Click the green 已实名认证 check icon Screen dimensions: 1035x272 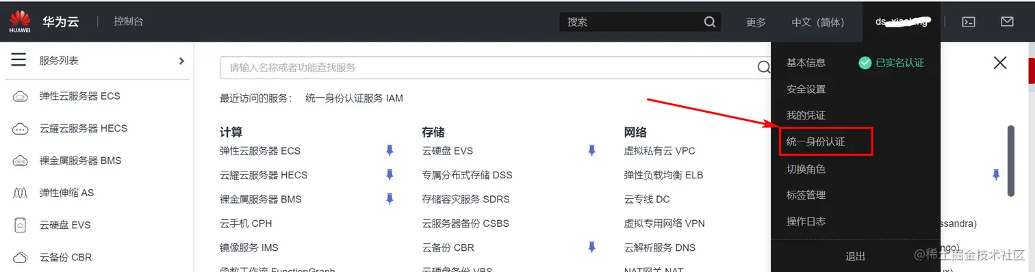pyautogui.click(x=865, y=63)
